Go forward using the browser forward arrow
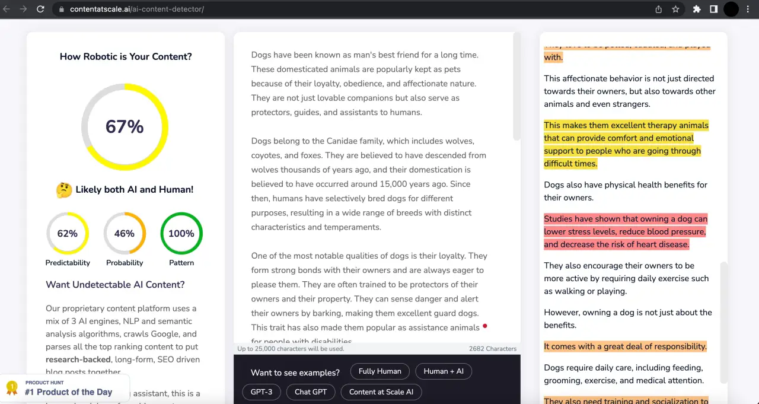Screen dimensions: 759x404 tap(24, 9)
